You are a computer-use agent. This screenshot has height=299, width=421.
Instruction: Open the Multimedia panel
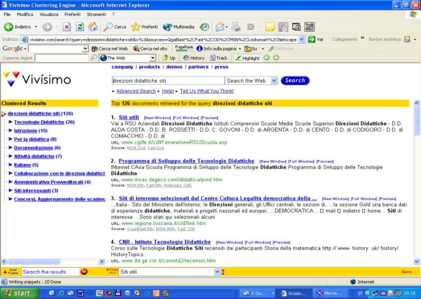pyautogui.click(x=179, y=27)
